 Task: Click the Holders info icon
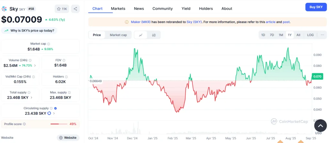[x=66, y=77]
